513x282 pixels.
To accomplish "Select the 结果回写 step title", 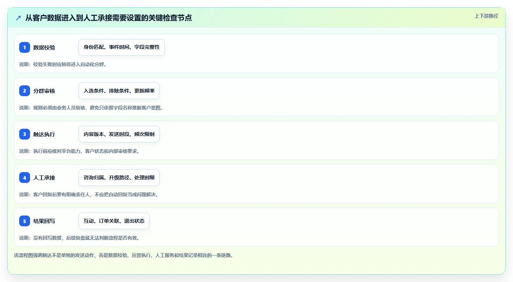I will [x=44, y=221].
